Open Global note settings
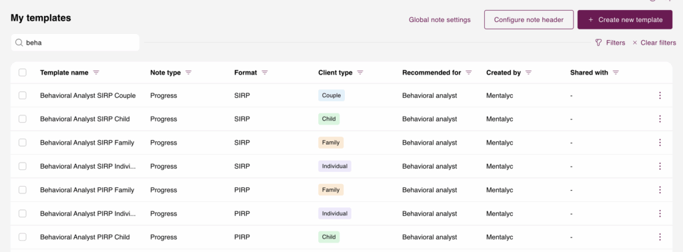The height and width of the screenshot is (252, 683). click(x=440, y=19)
